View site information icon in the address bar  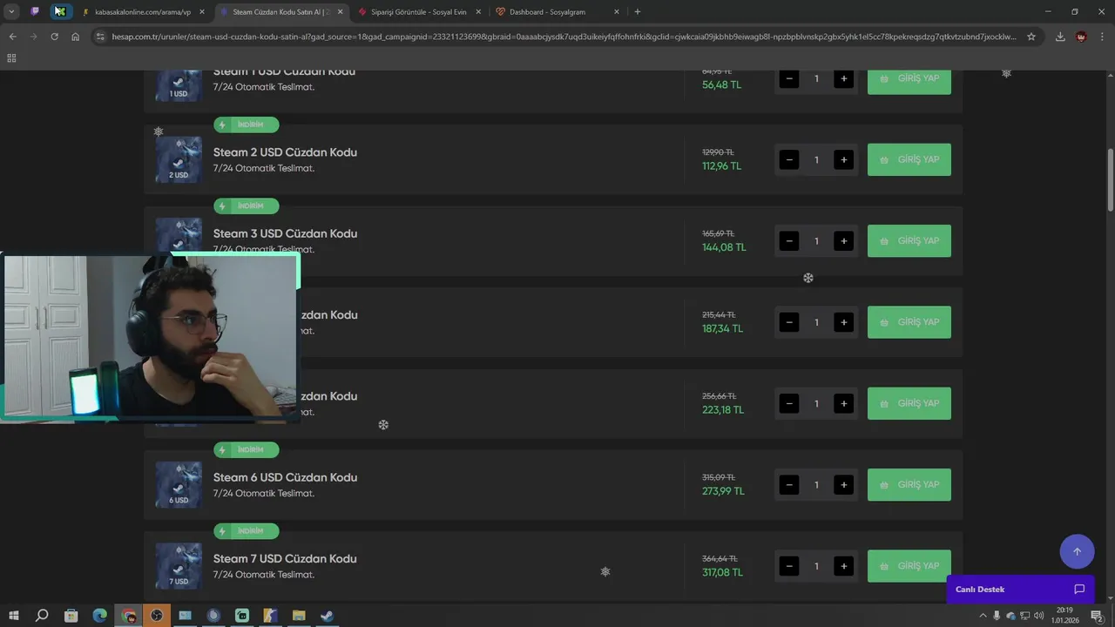(x=100, y=37)
